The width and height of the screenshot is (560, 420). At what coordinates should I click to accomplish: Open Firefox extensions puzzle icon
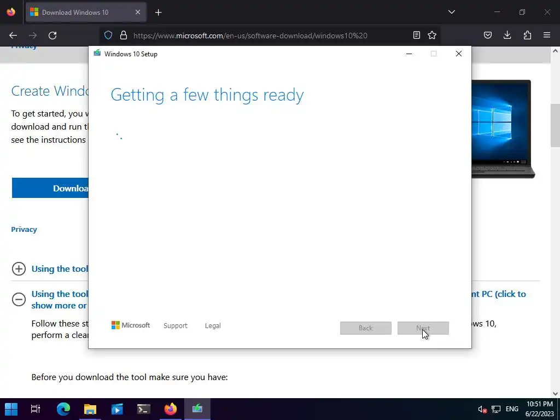click(x=527, y=35)
